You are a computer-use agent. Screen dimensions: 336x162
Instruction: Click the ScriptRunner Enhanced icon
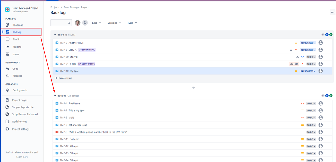(x=7, y=114)
